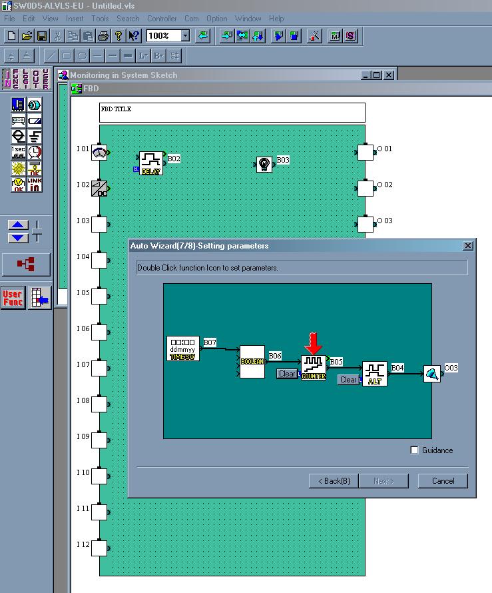Select the light bulb block B03
This screenshot has width=492, height=593.
coord(264,165)
